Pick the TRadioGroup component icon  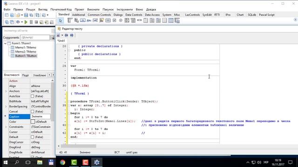152,20
